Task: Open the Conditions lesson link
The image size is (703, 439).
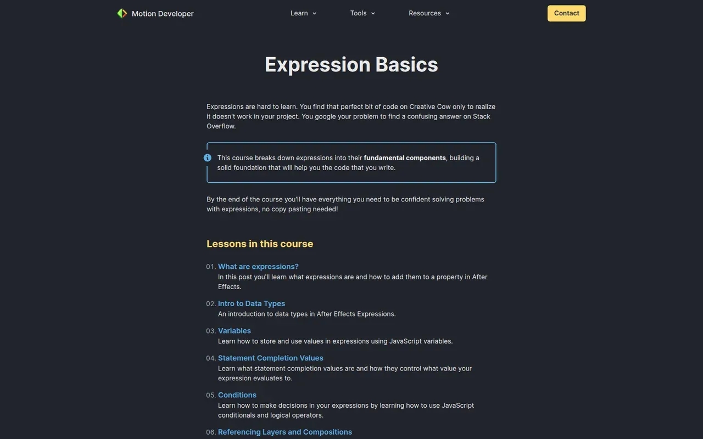Action: [237, 395]
